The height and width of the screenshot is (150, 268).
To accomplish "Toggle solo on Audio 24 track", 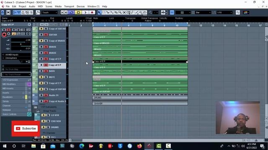I will (46, 95).
